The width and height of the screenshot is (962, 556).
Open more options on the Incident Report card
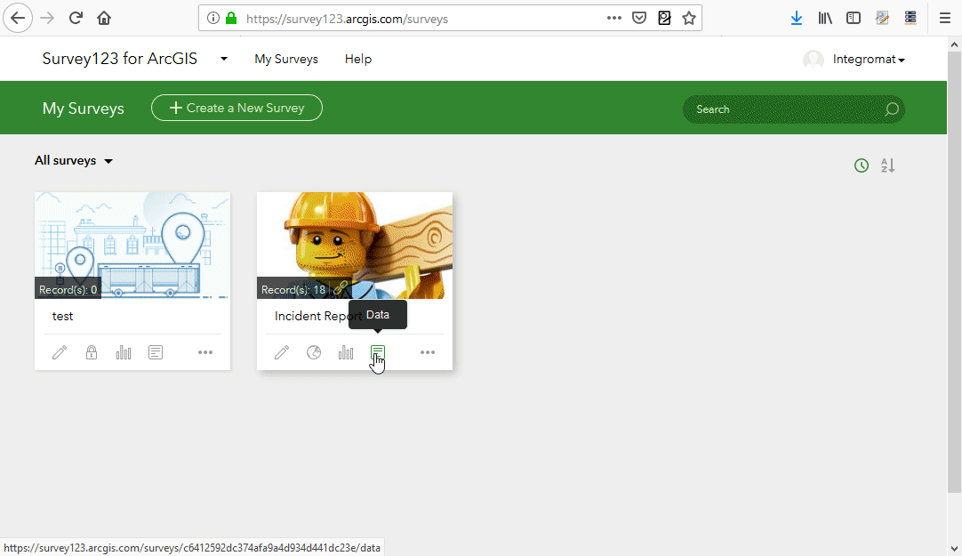coord(428,352)
